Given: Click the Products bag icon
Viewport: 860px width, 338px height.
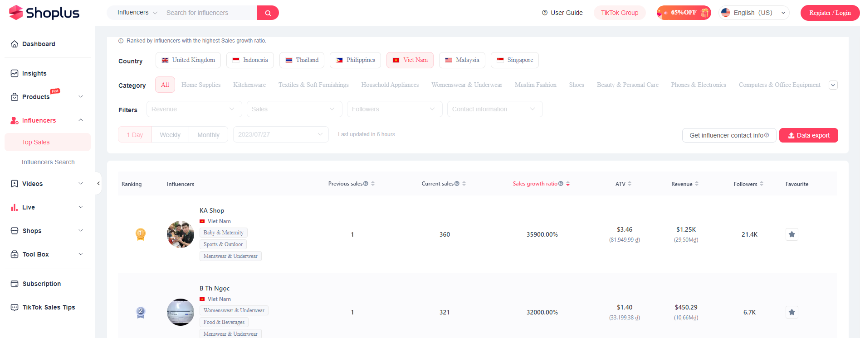Looking at the screenshot, I should [x=15, y=97].
